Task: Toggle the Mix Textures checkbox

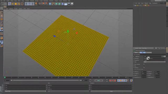Action: pos(144,64)
